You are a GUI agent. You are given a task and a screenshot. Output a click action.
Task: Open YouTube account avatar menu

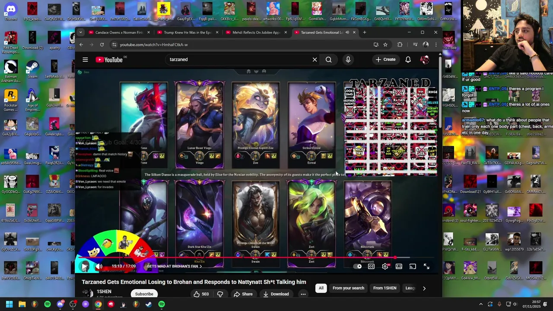pyautogui.click(x=425, y=60)
